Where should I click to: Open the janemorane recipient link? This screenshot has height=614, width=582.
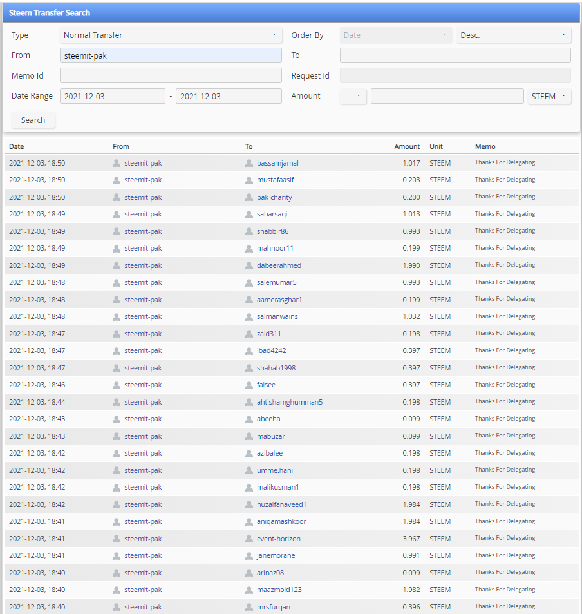click(276, 555)
